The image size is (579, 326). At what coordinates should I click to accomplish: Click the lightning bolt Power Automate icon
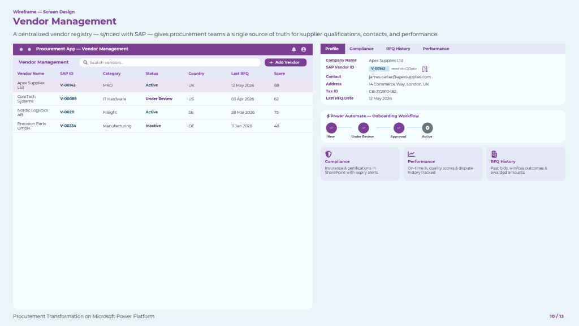(328, 116)
